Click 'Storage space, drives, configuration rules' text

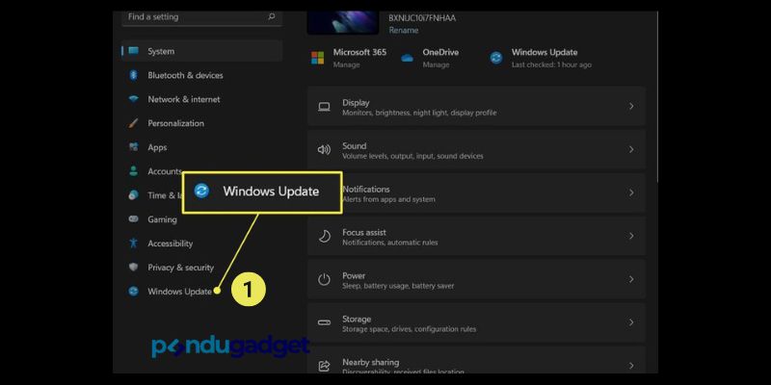tap(409, 329)
